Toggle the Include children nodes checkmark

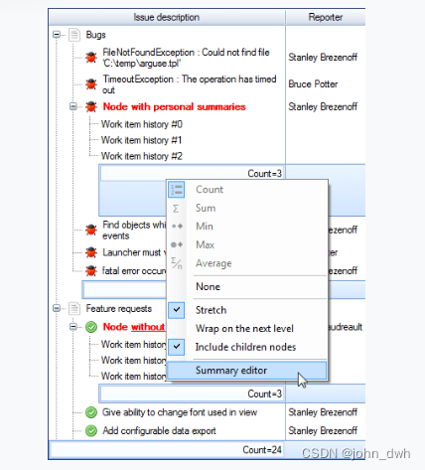[x=177, y=347]
